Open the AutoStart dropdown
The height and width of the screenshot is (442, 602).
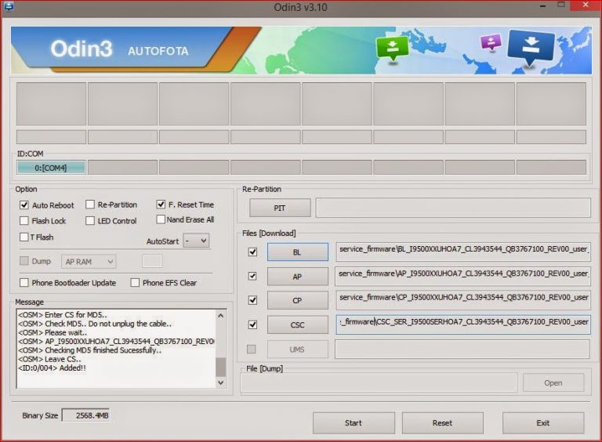pyautogui.click(x=196, y=241)
